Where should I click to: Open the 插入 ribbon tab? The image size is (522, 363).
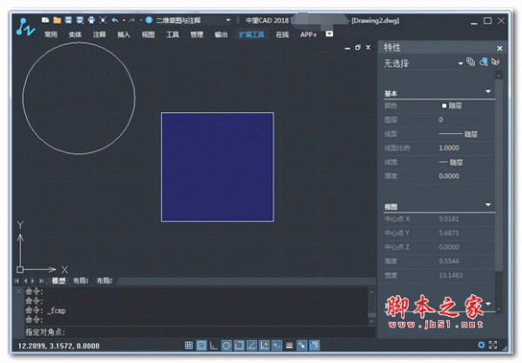point(124,35)
